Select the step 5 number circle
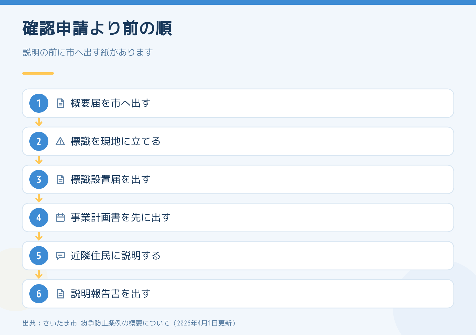Image resolution: width=476 pixels, height=335 pixels. point(39,256)
